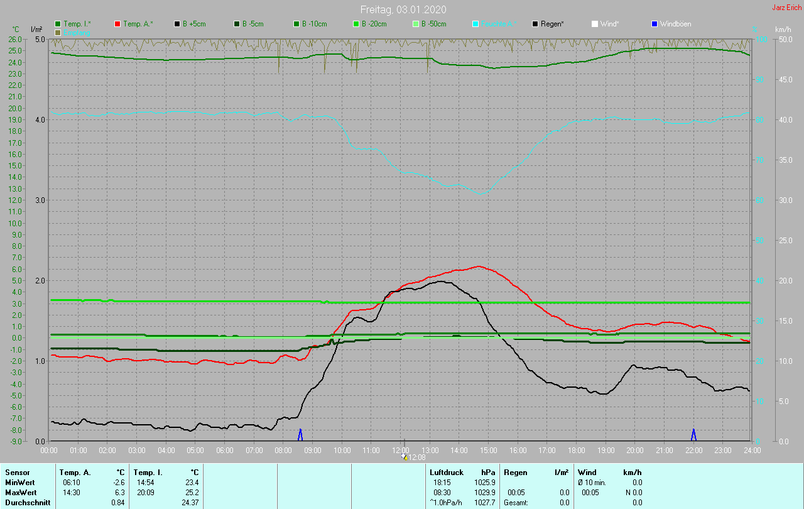
Task: Click the Durchschnitt row label
Action: click(x=28, y=502)
